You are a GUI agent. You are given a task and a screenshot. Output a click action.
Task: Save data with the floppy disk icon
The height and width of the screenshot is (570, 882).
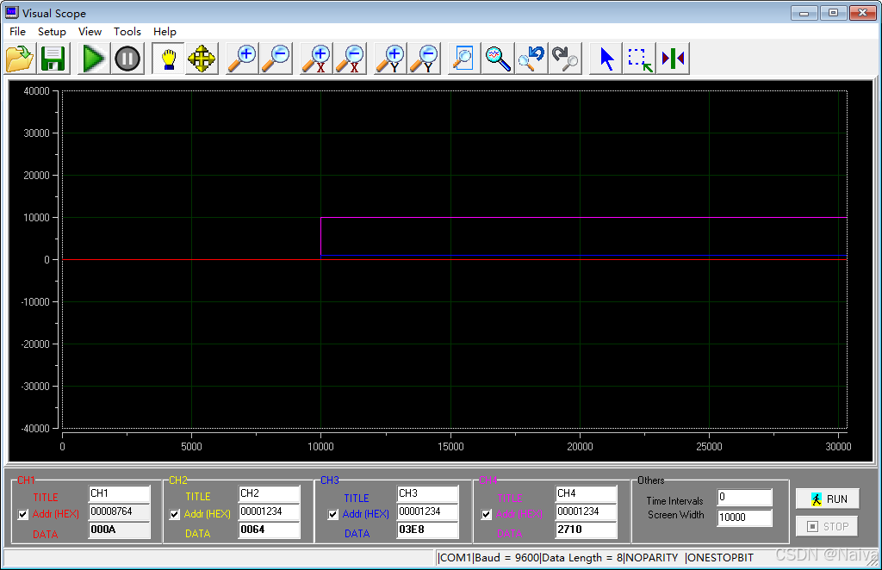(x=53, y=59)
